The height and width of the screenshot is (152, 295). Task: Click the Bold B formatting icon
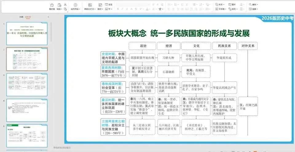coord(118,9)
